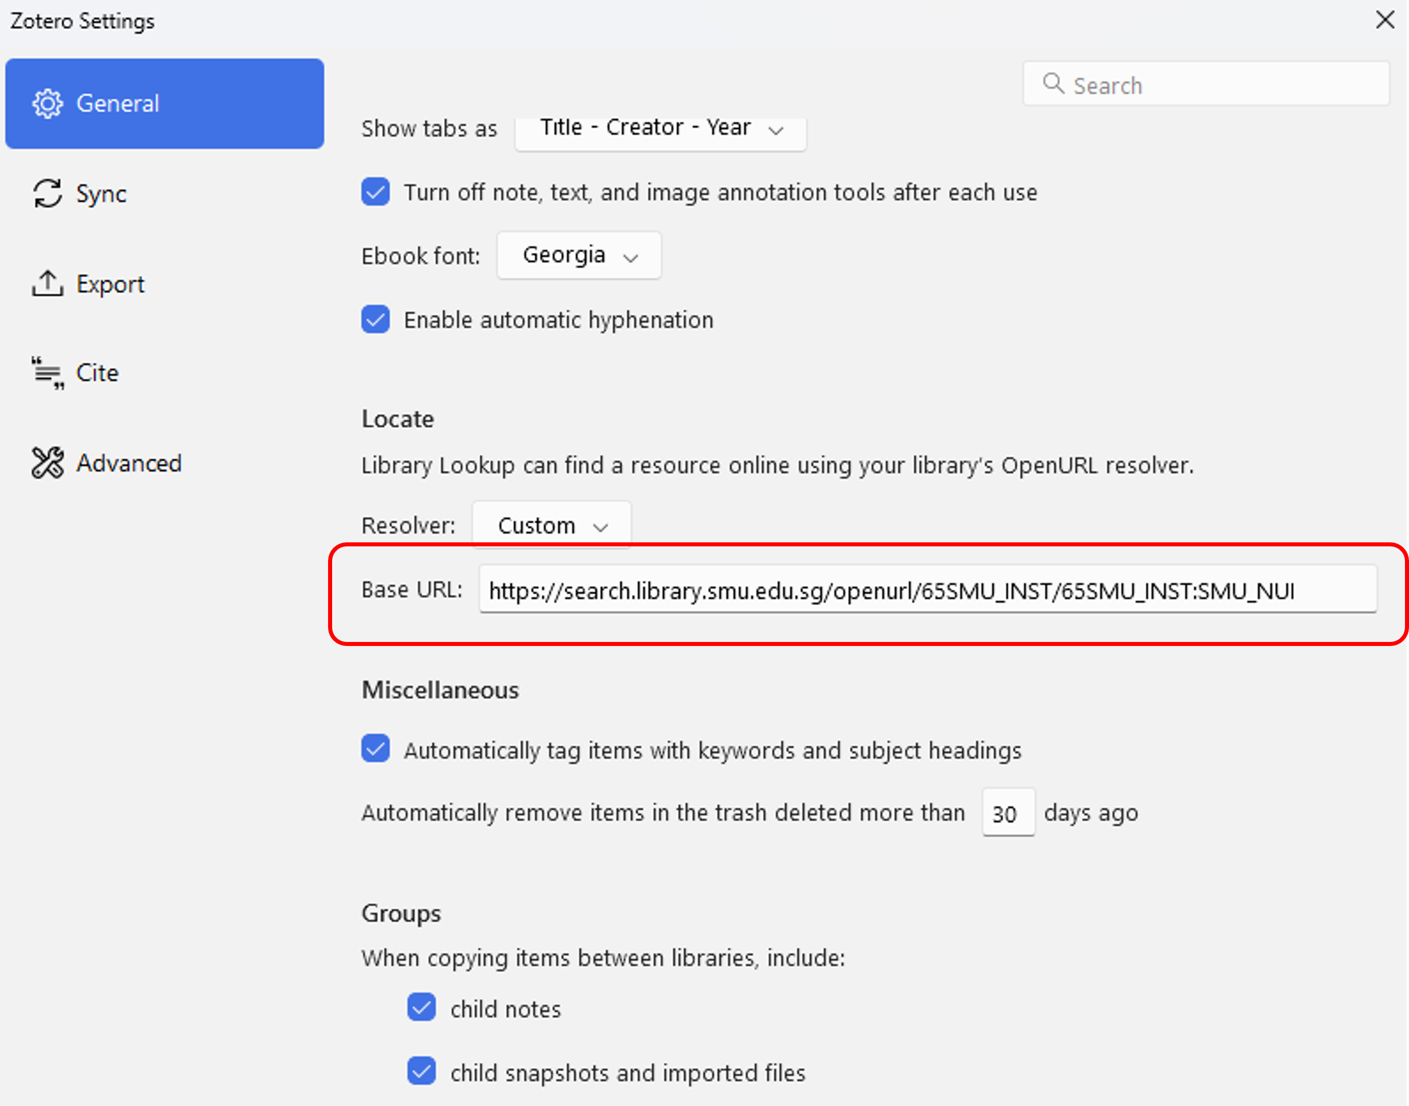This screenshot has width=1409, height=1106.
Task: Open the Ebook font Georgia dropdown
Action: tap(578, 255)
